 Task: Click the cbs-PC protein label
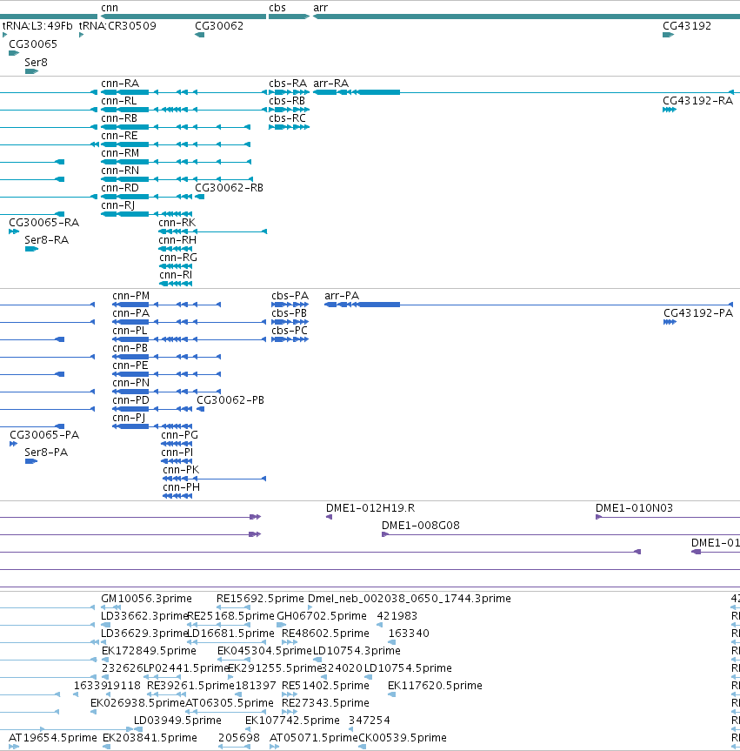[290, 331]
